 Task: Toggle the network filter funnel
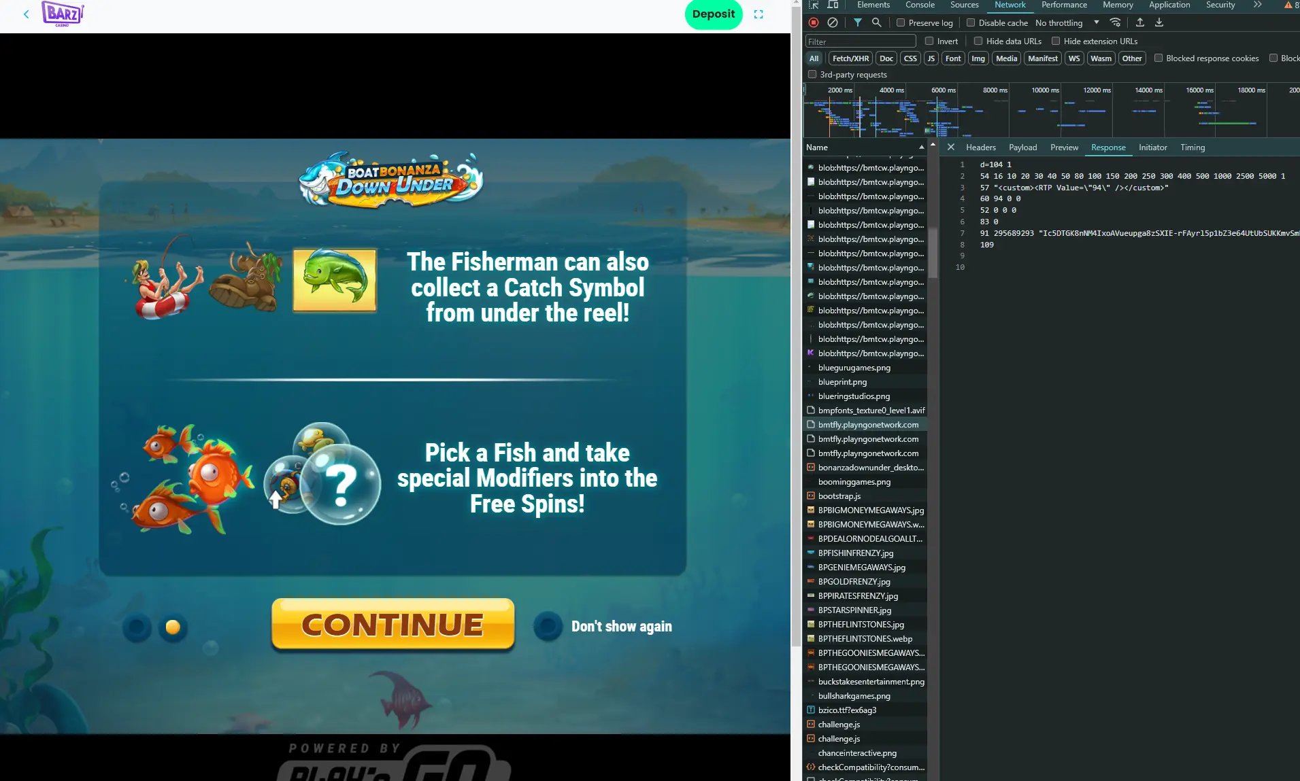point(858,22)
